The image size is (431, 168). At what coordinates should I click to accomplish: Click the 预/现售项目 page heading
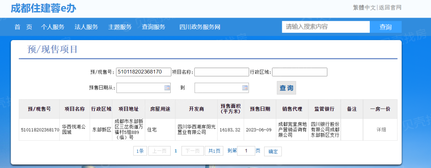53,50
